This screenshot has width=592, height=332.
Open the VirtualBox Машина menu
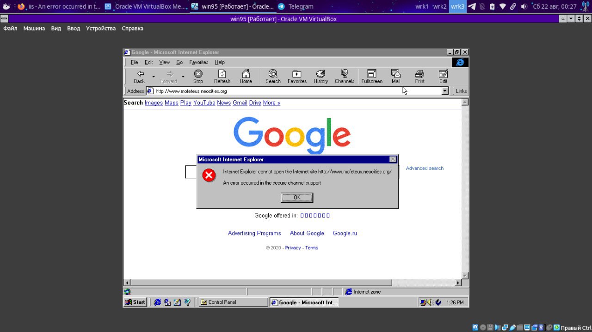(x=34, y=28)
